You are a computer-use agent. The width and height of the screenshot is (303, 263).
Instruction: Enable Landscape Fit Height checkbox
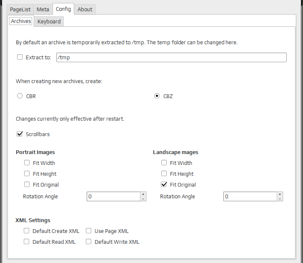click(x=164, y=174)
